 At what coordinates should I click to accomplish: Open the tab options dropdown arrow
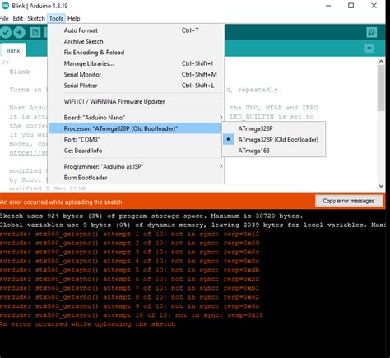tap(369, 49)
